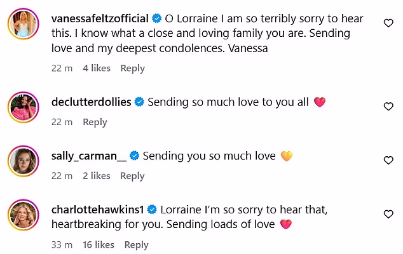View the 16 likes on charlottehawkins1 comment
This screenshot has height=254, width=403.
99,244
